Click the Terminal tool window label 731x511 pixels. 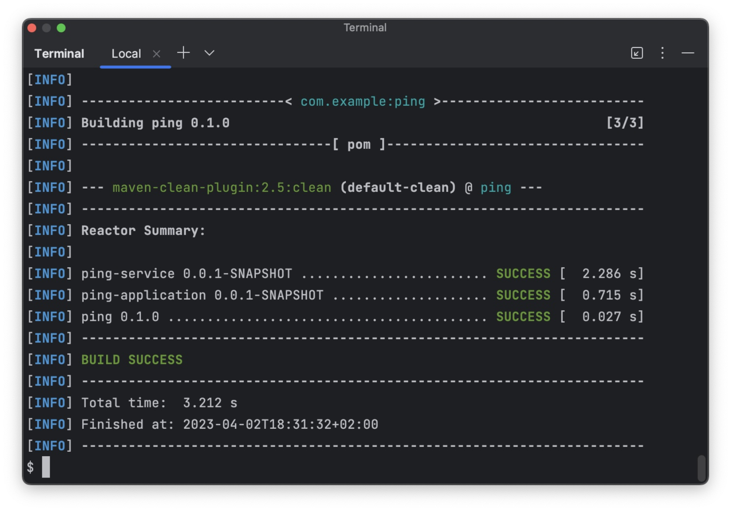(x=59, y=53)
